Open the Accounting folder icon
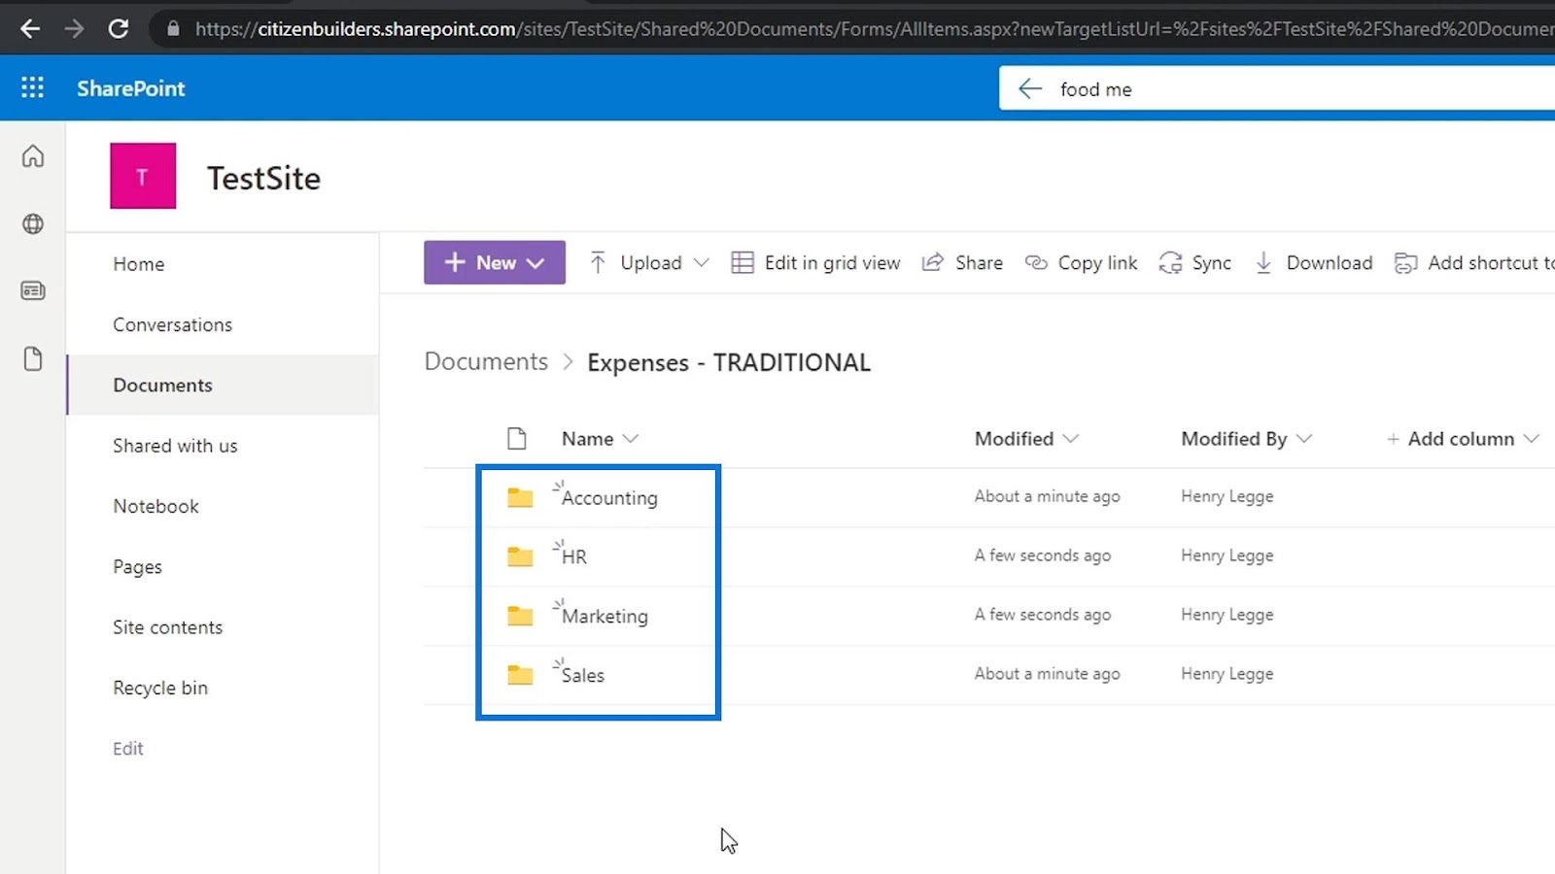 520,498
